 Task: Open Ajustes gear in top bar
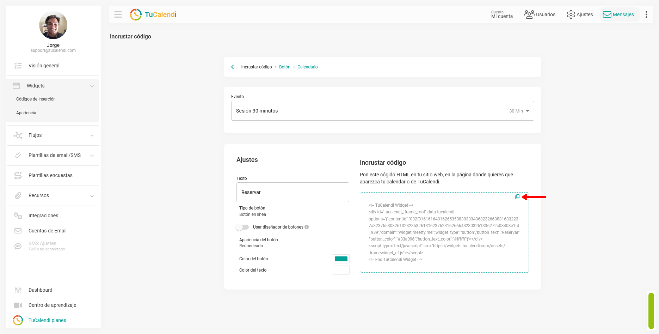pos(580,14)
